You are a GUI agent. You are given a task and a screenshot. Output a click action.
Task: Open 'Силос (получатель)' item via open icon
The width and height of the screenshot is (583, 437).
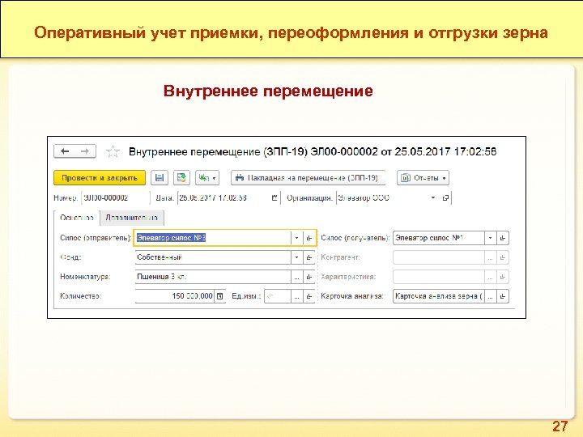503,238
